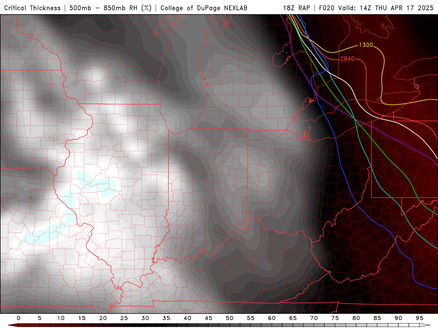This screenshot has height=328, width=438.
Task: Click the "60" value on the color scale
Action: tap(272, 318)
